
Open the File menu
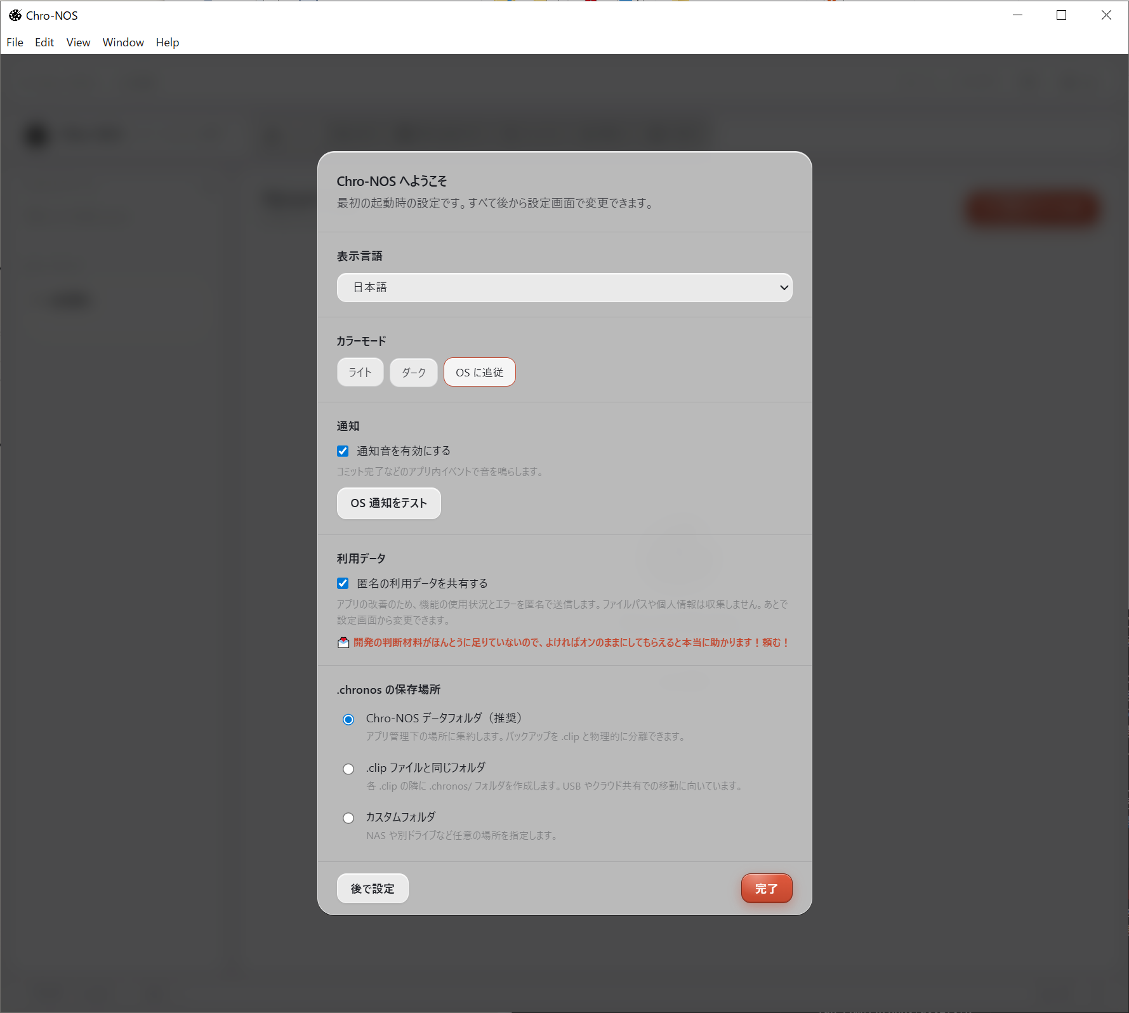pos(15,43)
